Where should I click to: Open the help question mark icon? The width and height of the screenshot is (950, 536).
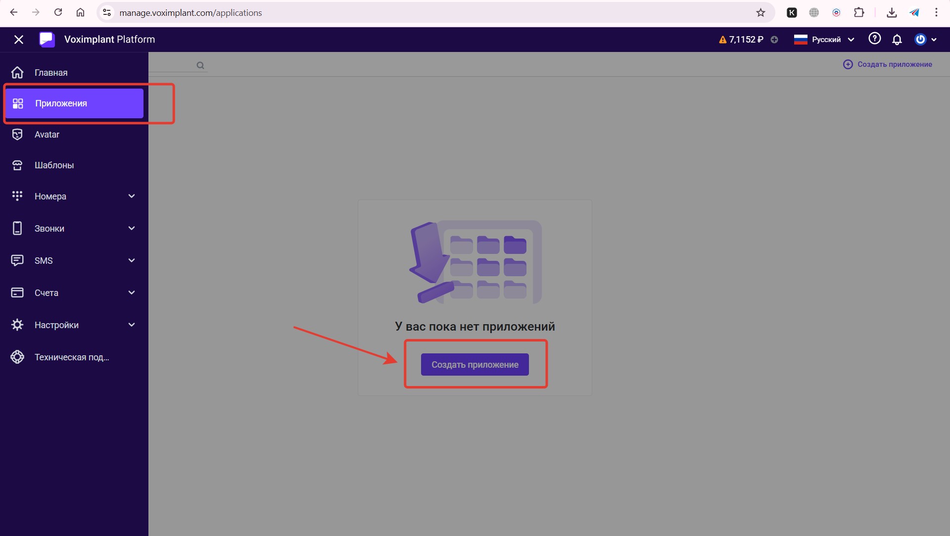(x=874, y=39)
